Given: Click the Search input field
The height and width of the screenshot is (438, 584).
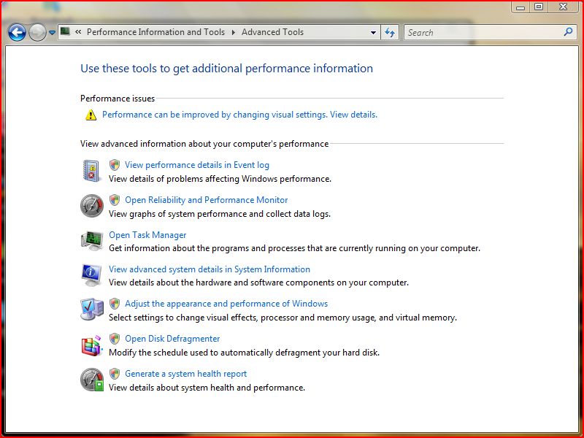Looking at the screenshot, I should [484, 32].
